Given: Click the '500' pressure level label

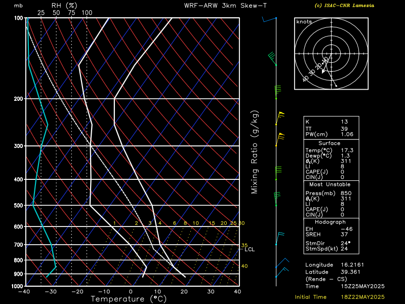Looking at the screenshot, I should point(18,206).
